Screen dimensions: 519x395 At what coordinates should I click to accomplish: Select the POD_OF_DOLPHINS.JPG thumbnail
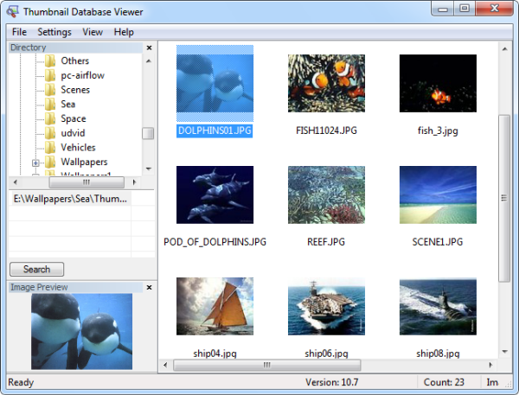(215, 195)
